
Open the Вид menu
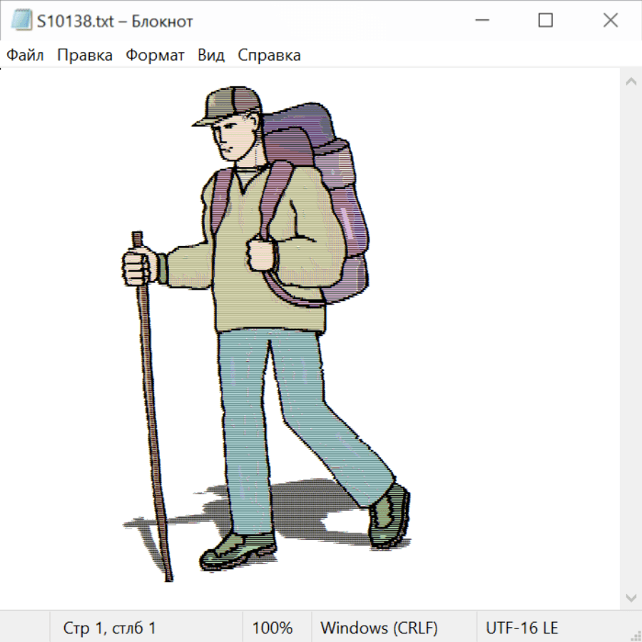tap(211, 55)
